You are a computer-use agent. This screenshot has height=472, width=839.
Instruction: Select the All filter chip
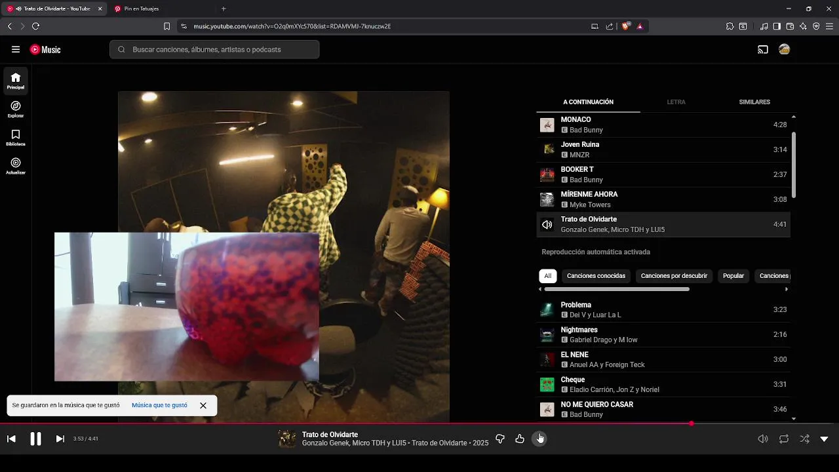[548, 276]
